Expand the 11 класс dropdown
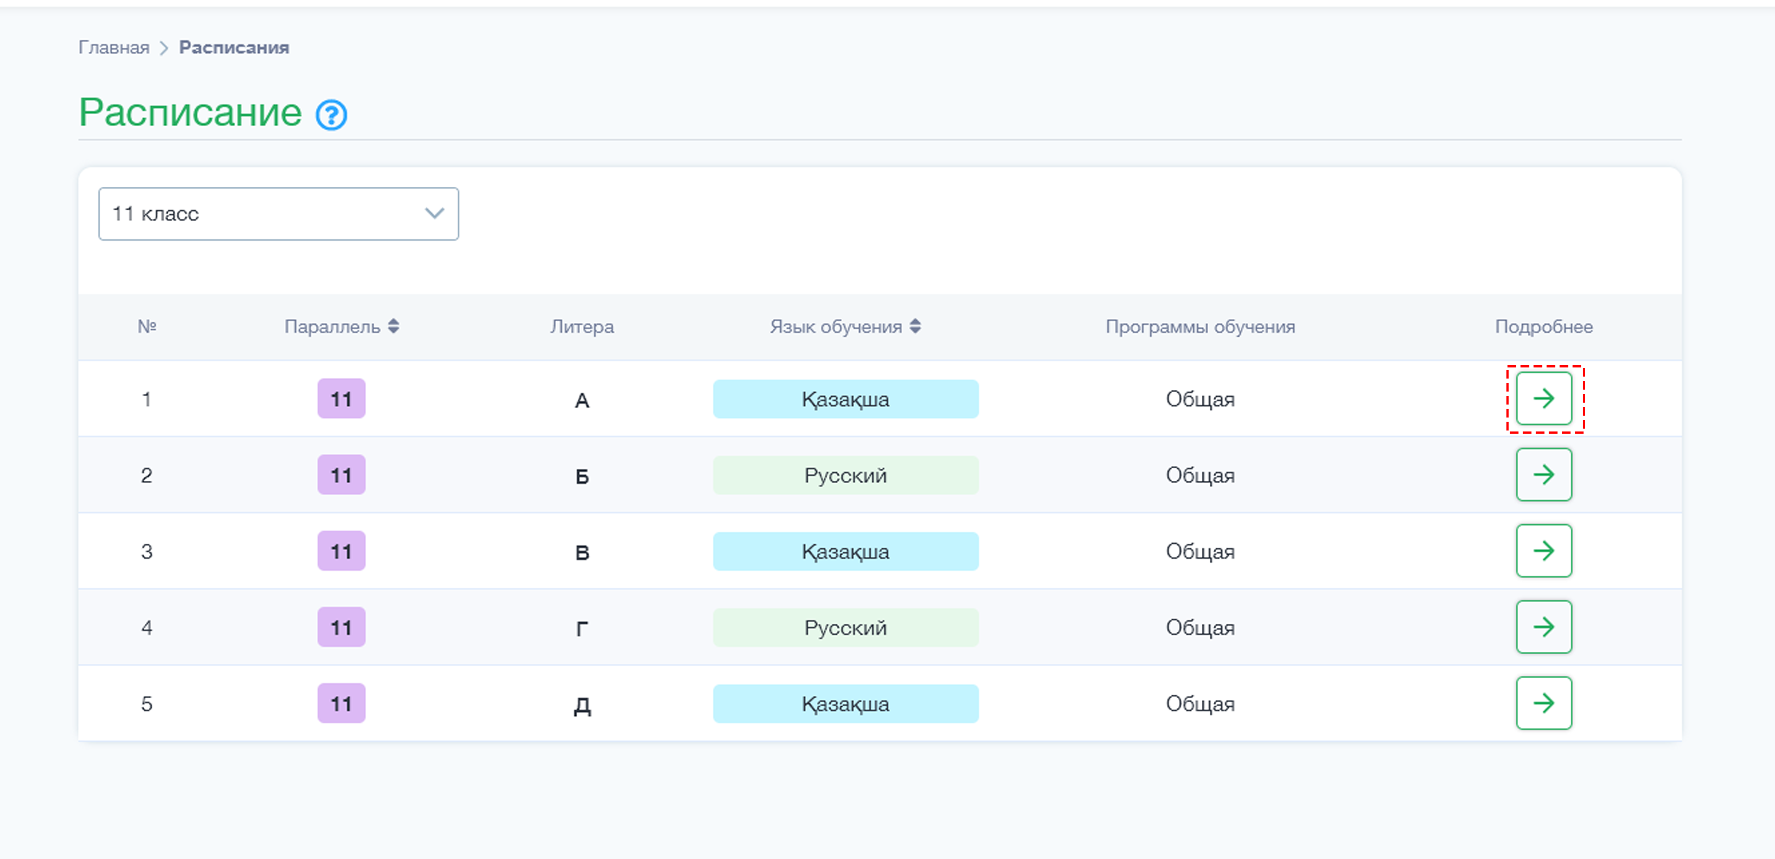 (278, 214)
